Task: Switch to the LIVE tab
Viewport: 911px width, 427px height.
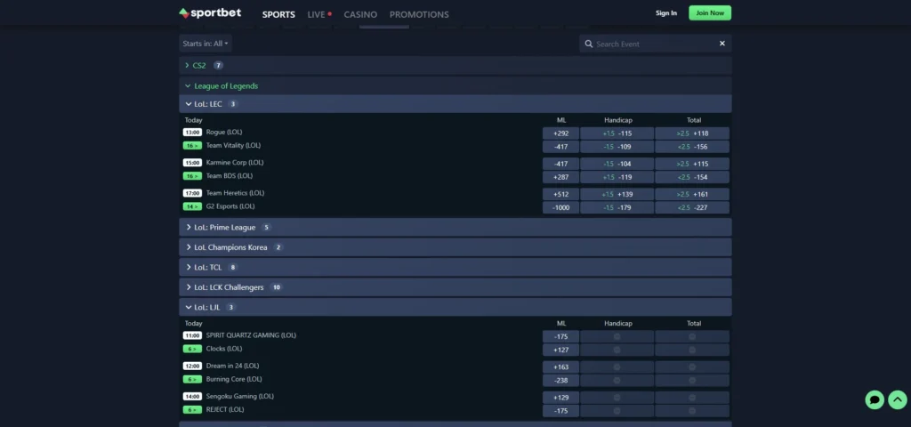Action: [x=319, y=14]
